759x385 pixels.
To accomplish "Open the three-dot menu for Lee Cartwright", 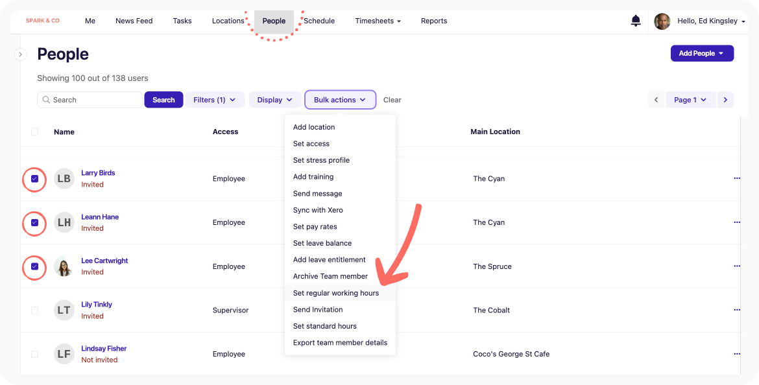I will (x=736, y=266).
